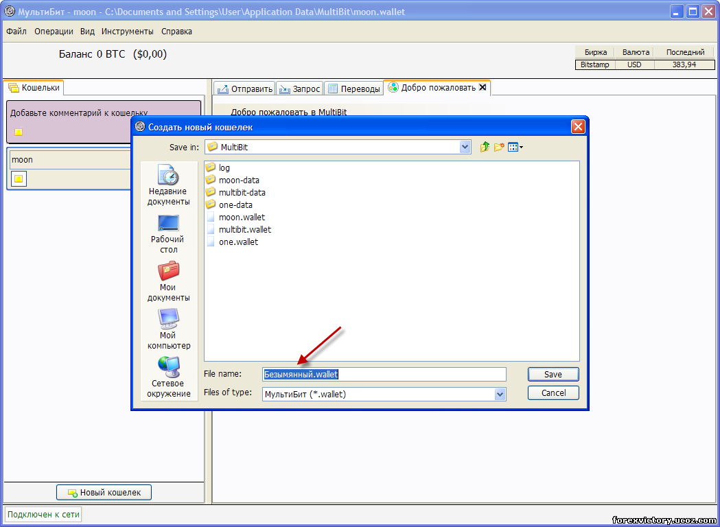Pick the multibit.wallet file
The image size is (720, 527).
pyautogui.click(x=239, y=229)
